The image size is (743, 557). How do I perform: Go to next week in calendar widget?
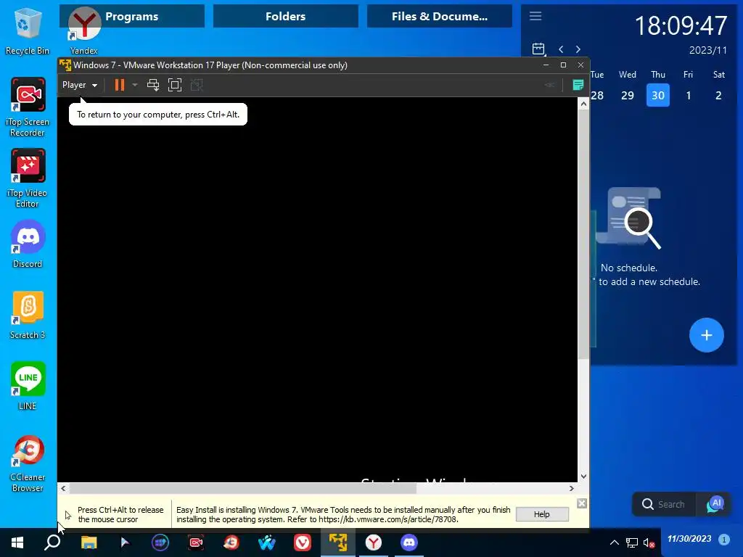pyautogui.click(x=578, y=49)
